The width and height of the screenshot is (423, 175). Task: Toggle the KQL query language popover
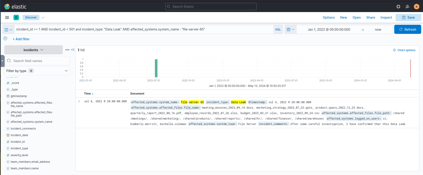click(278, 29)
